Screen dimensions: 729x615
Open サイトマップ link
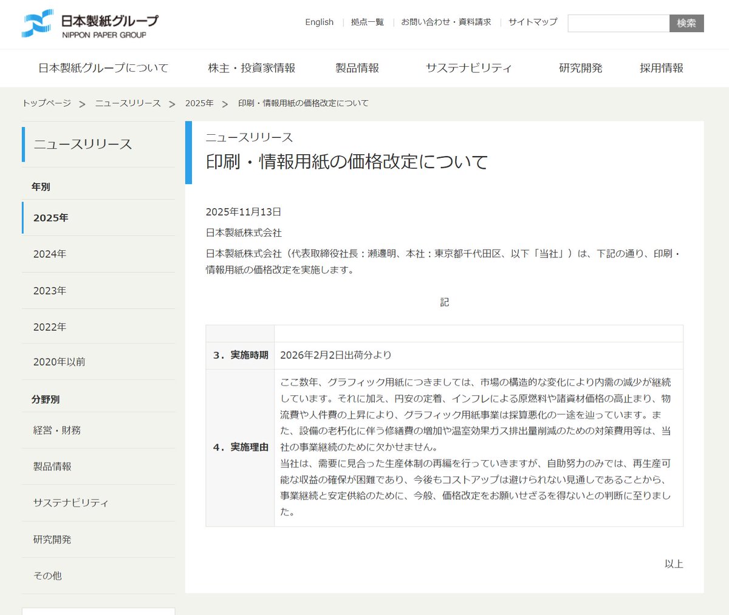[533, 22]
